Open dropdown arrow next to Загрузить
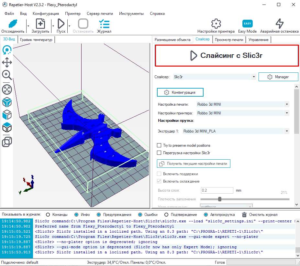 [x=53, y=26]
